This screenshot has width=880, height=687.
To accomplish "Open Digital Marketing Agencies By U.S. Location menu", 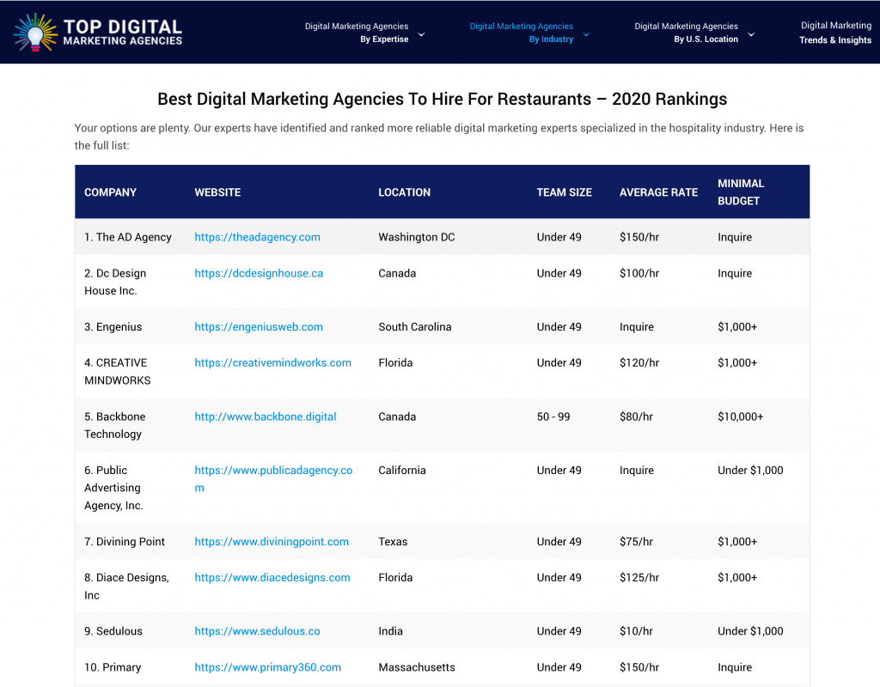I will (686, 33).
